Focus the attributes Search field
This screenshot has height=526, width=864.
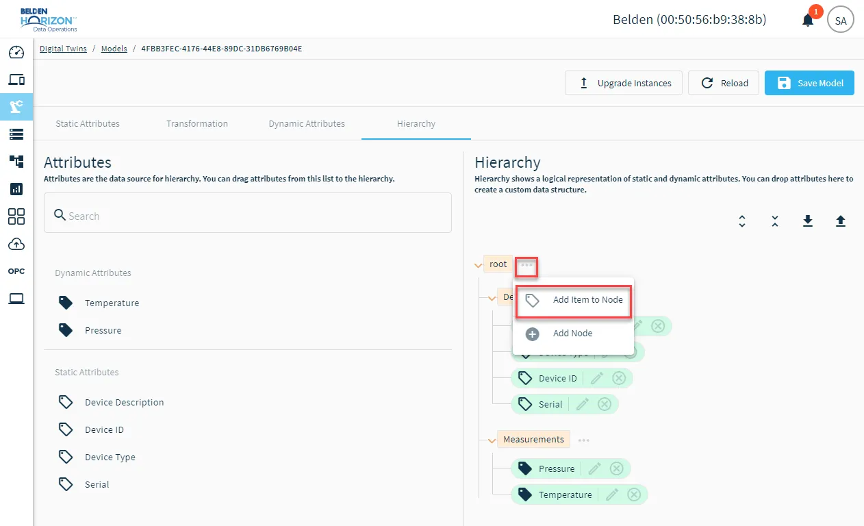248,212
